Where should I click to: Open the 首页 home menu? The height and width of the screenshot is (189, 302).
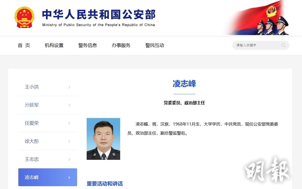(x=24, y=45)
